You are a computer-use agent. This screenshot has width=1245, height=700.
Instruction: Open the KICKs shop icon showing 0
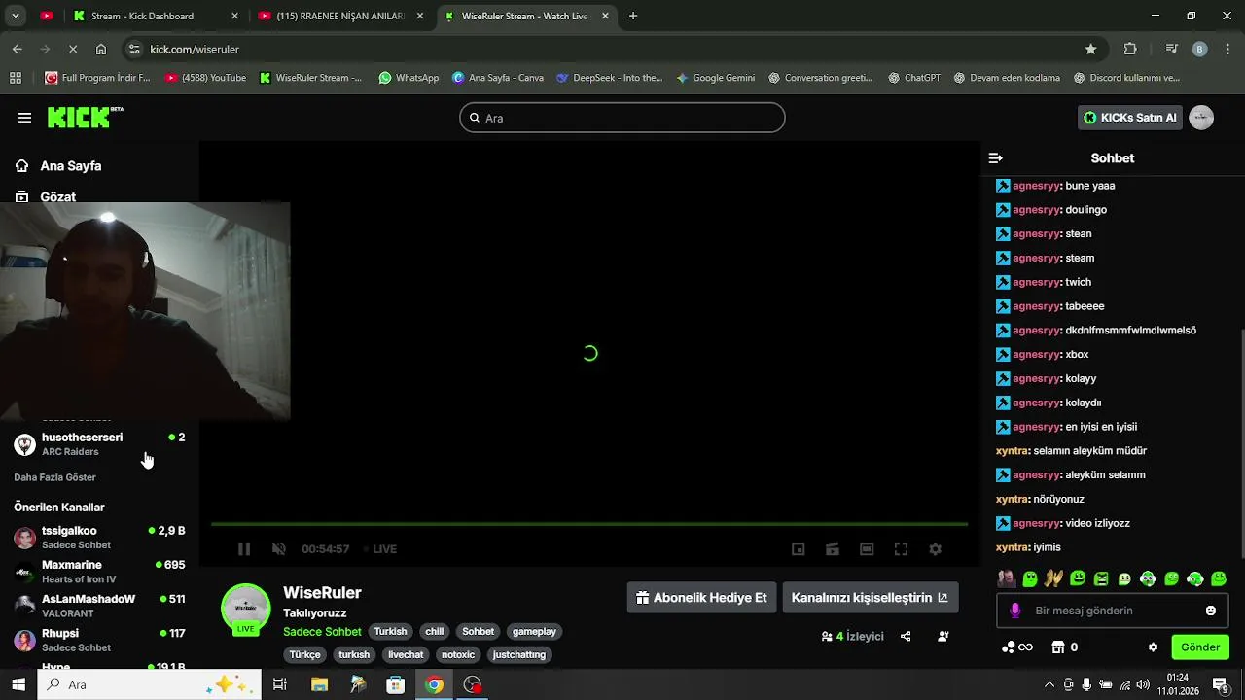tap(1065, 647)
